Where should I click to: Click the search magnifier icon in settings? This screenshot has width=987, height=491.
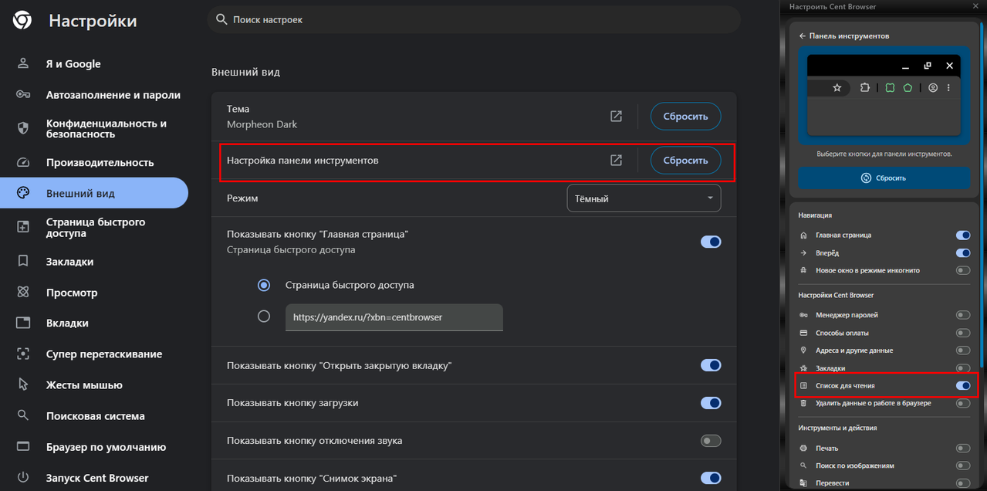point(221,19)
